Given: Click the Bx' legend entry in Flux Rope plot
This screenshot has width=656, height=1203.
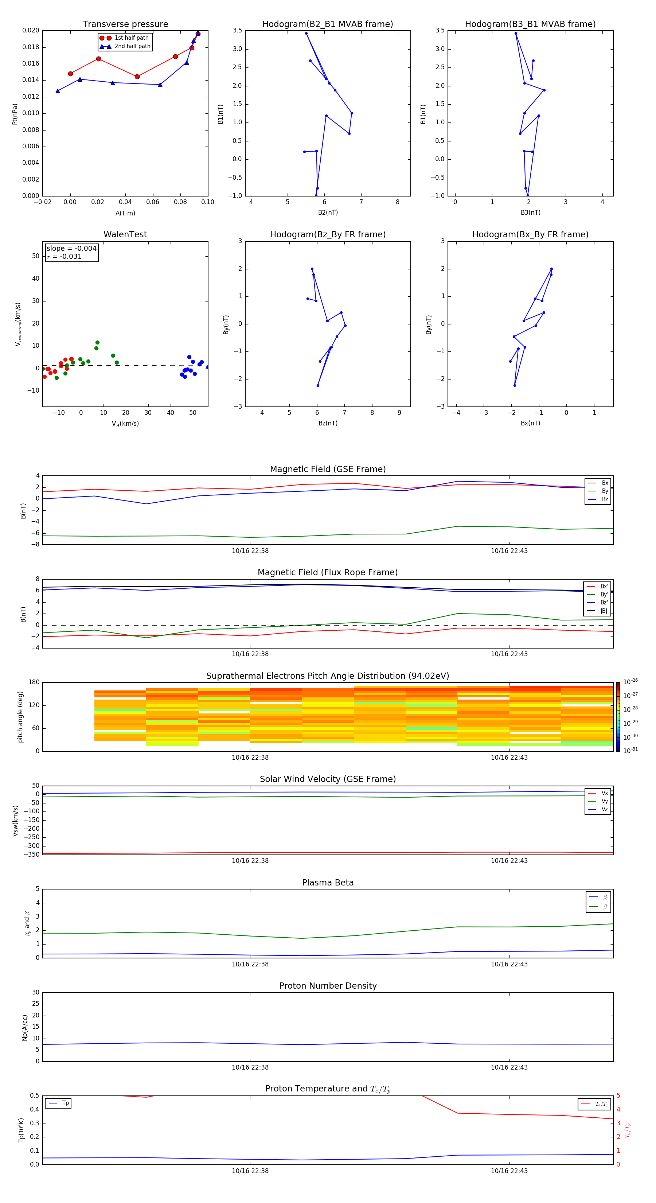Looking at the screenshot, I should point(598,587).
